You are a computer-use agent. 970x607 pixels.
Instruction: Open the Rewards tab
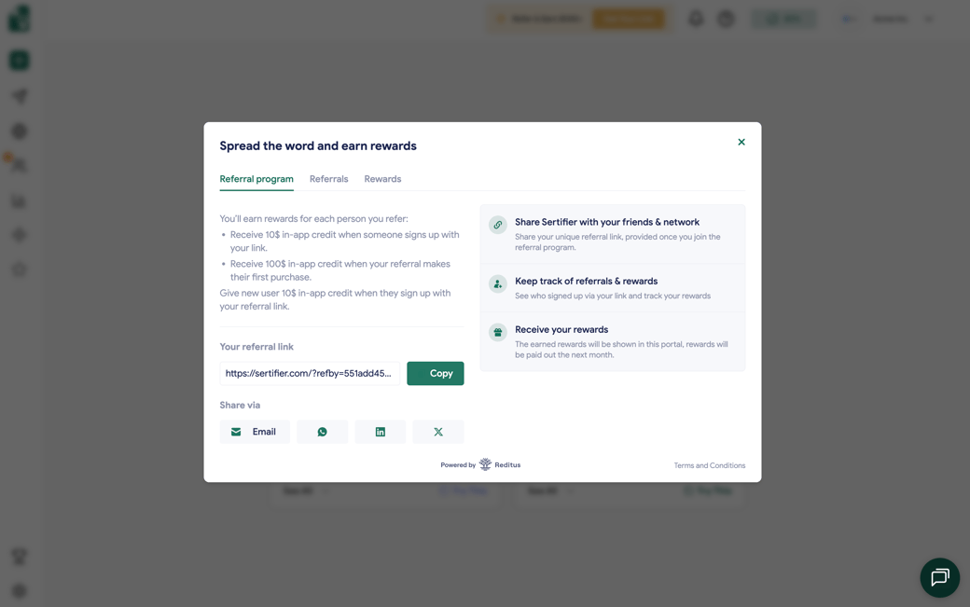coord(382,179)
